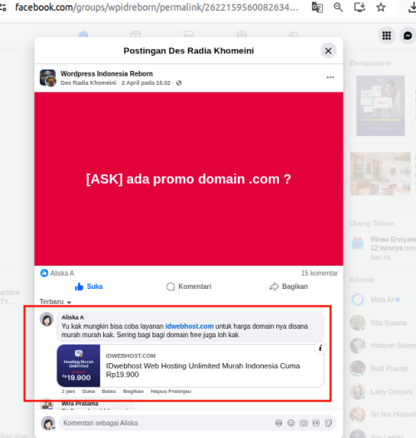Open the emoji picker in comment box
Image resolution: width=416 pixels, height=438 pixels.
[291, 423]
